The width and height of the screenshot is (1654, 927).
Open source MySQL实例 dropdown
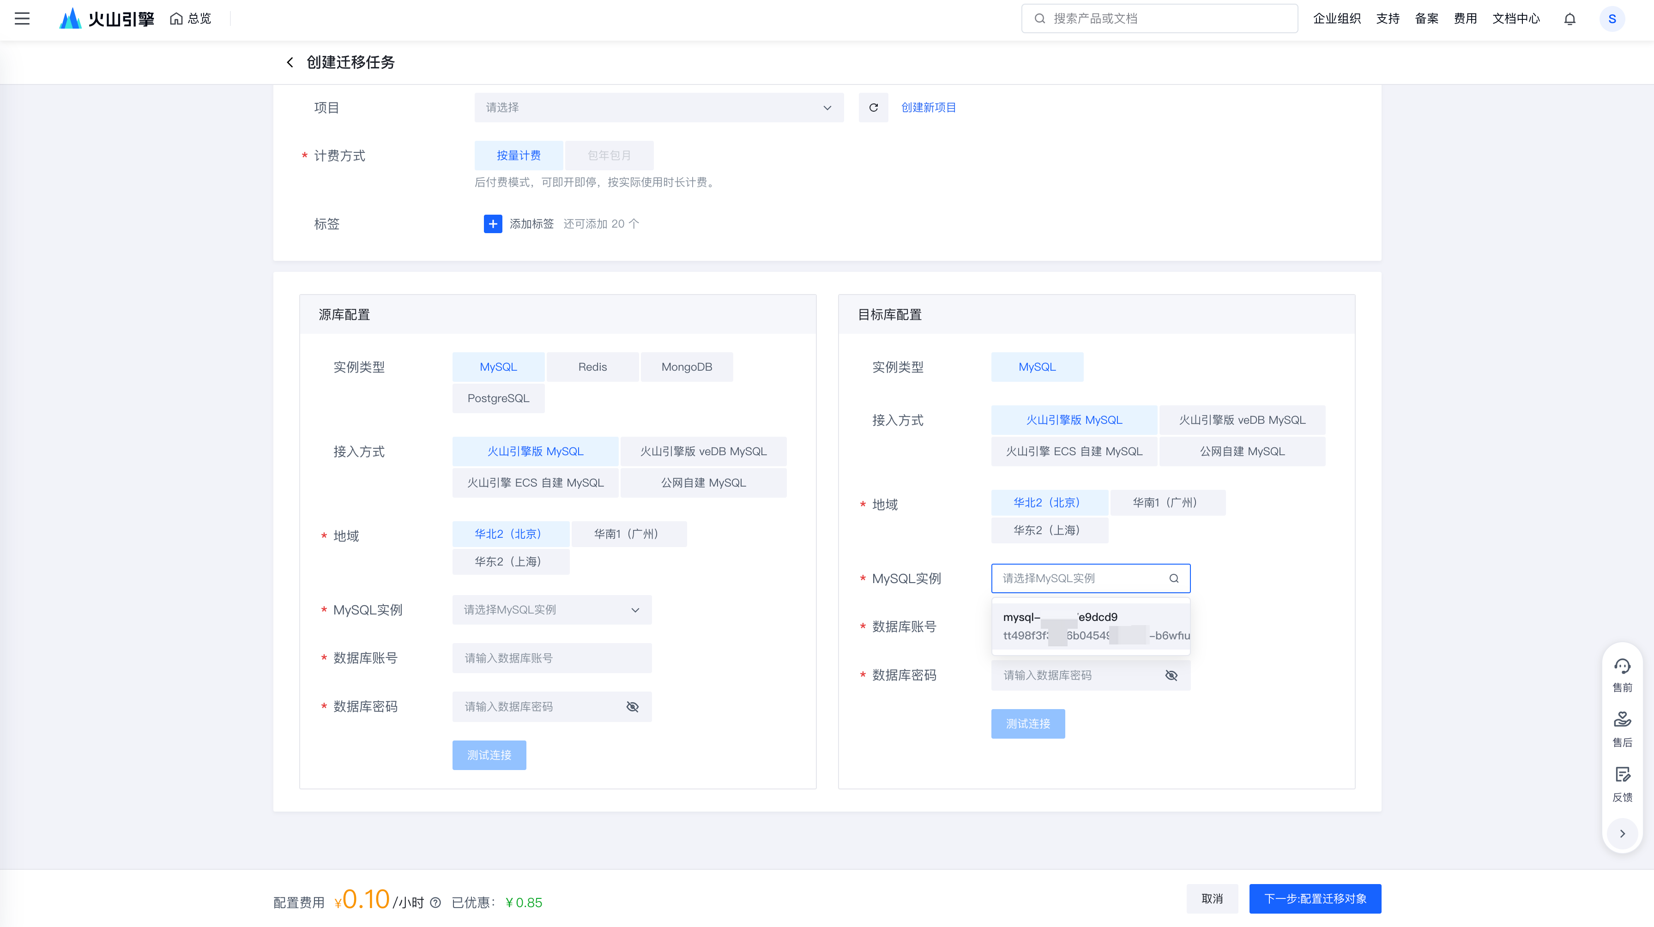point(551,610)
